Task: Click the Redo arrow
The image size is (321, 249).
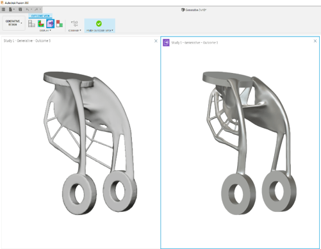Action: 36,10
